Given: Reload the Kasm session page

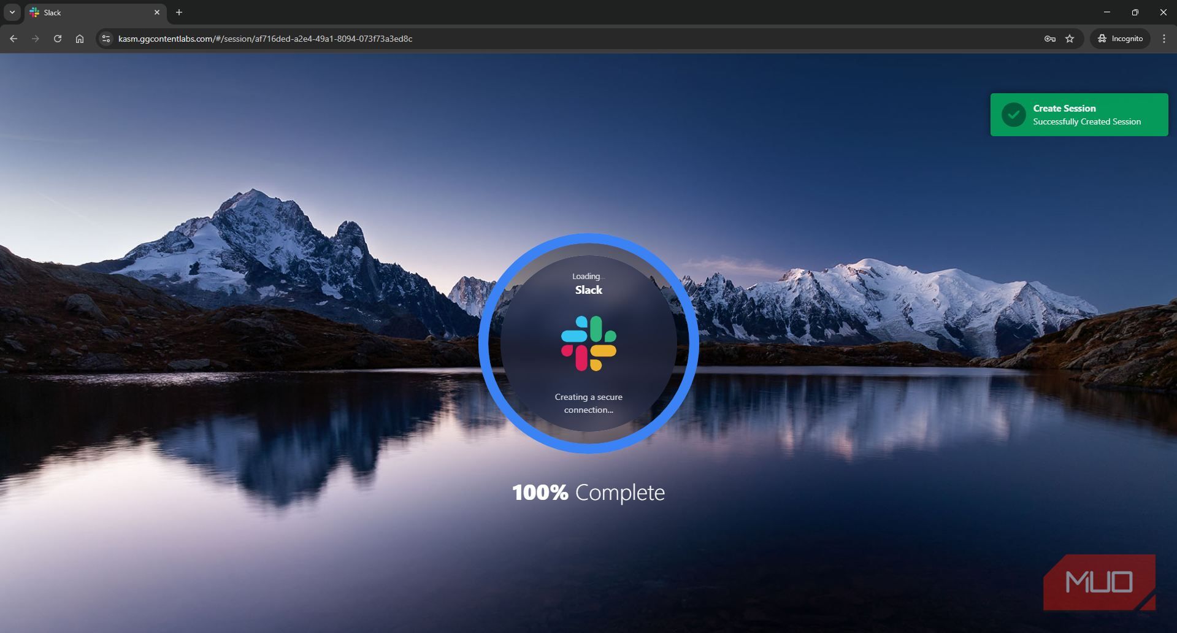Looking at the screenshot, I should (x=58, y=39).
